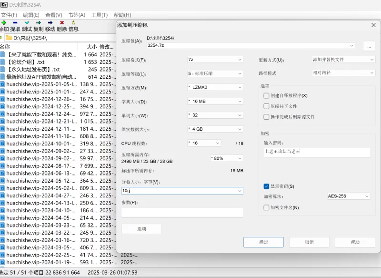Click the 移动 move arrow icon
Viewport: 381px width, 278px height.
click(x=50, y=22)
